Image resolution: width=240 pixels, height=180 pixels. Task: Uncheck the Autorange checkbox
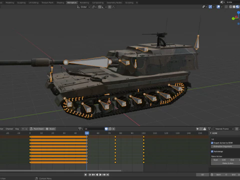212,151
